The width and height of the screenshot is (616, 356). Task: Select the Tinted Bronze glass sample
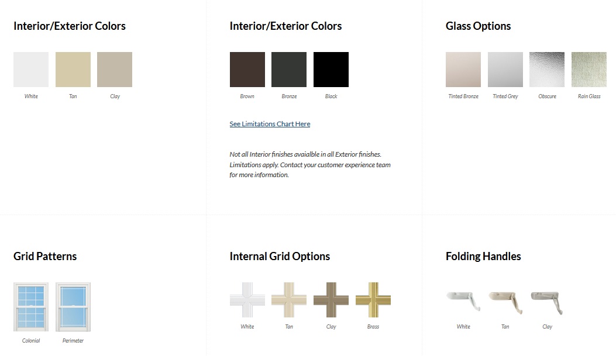coord(463,70)
